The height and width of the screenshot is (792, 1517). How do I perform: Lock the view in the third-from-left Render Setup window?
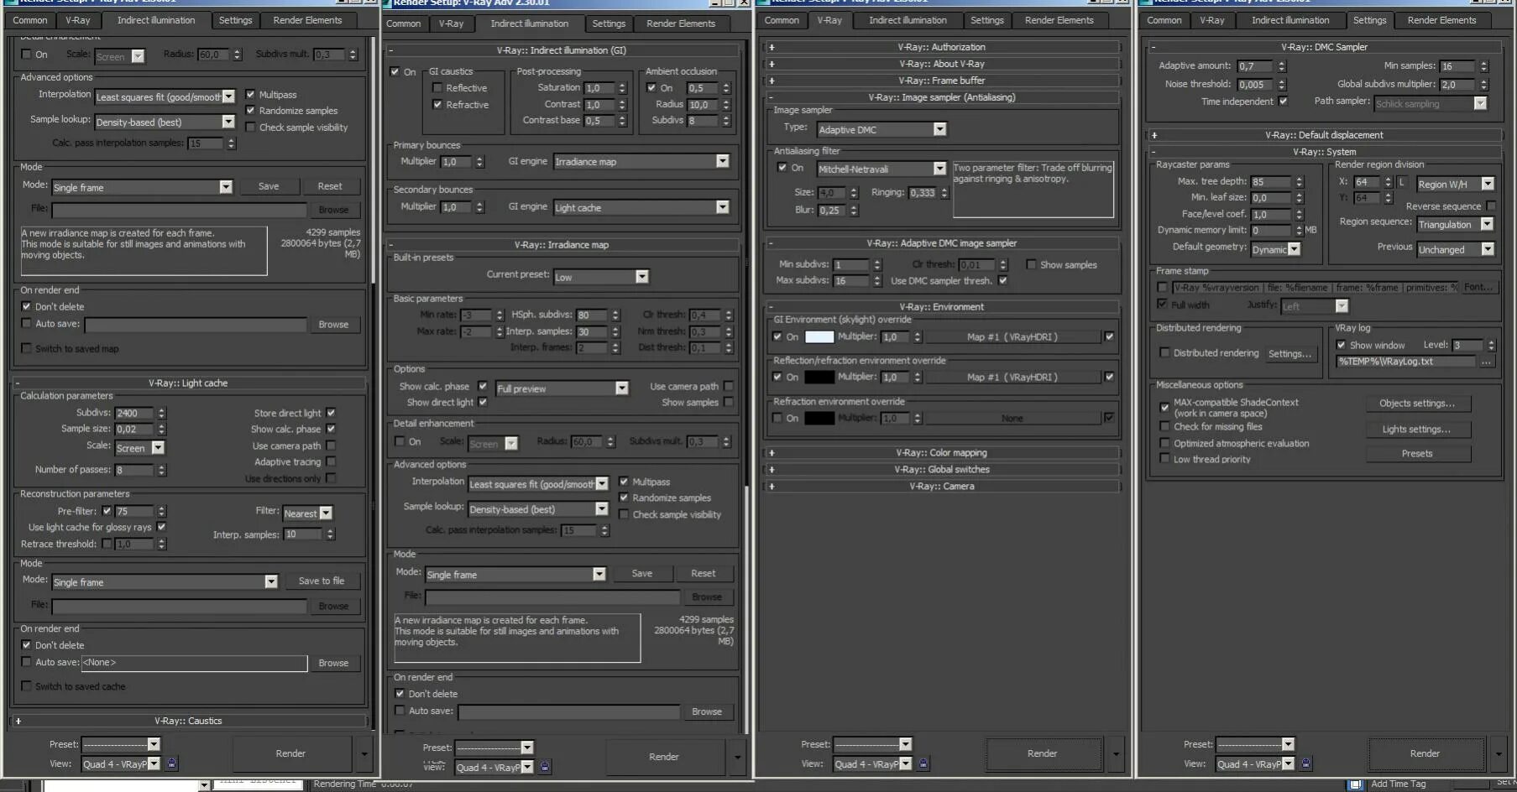[923, 763]
